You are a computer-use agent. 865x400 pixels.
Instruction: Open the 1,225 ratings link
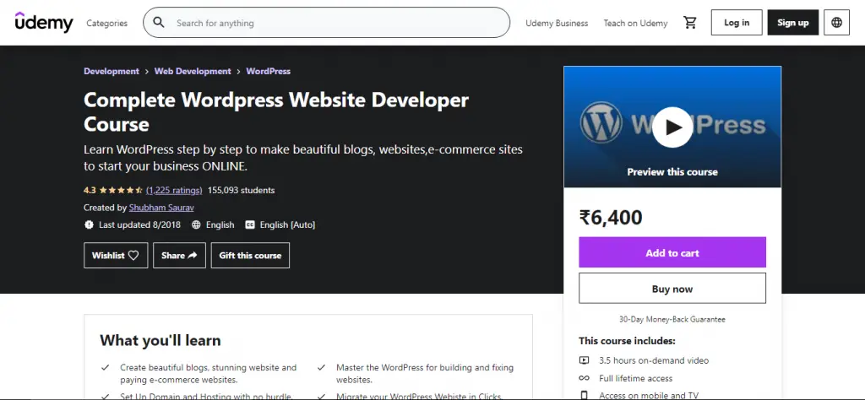[174, 191]
